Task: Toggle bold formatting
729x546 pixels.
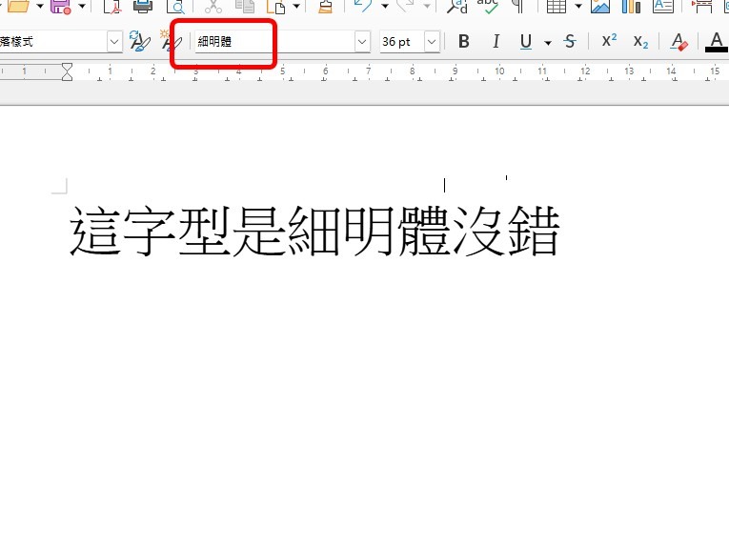Action: [x=463, y=41]
